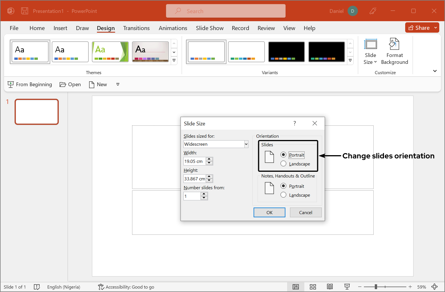Fit slide to current window icon
445x292 pixels.
tap(434, 287)
